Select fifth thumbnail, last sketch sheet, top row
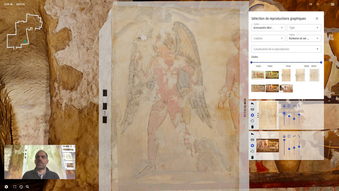 (314, 75)
